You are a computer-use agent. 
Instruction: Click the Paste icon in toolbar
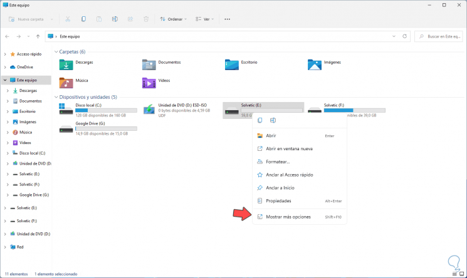click(99, 19)
